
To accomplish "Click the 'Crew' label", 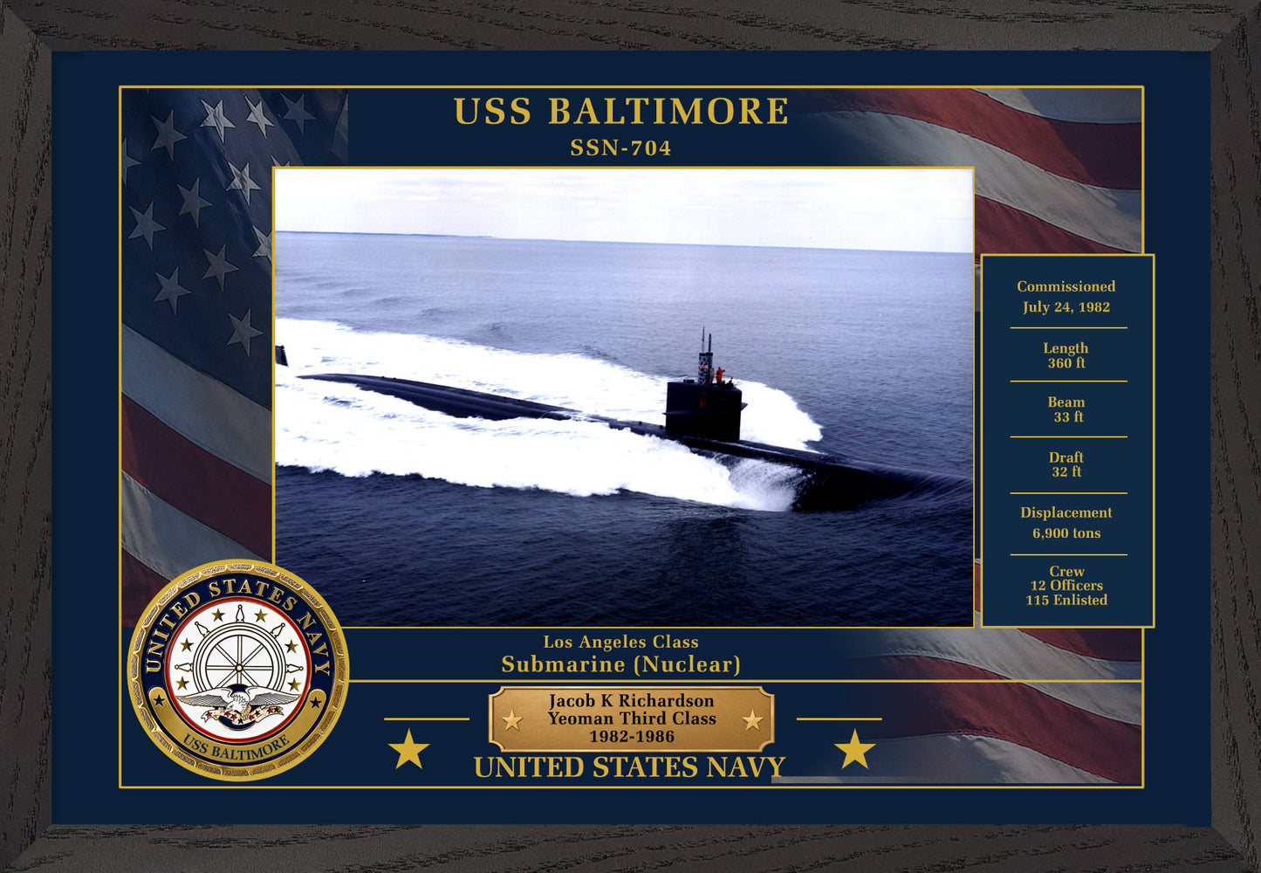I will tap(1067, 572).
